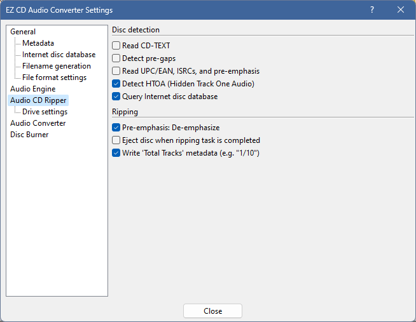Enable Read UPC/EAN, ISRCs, and pre-emphasis
This screenshot has height=322, width=416.
116,71
